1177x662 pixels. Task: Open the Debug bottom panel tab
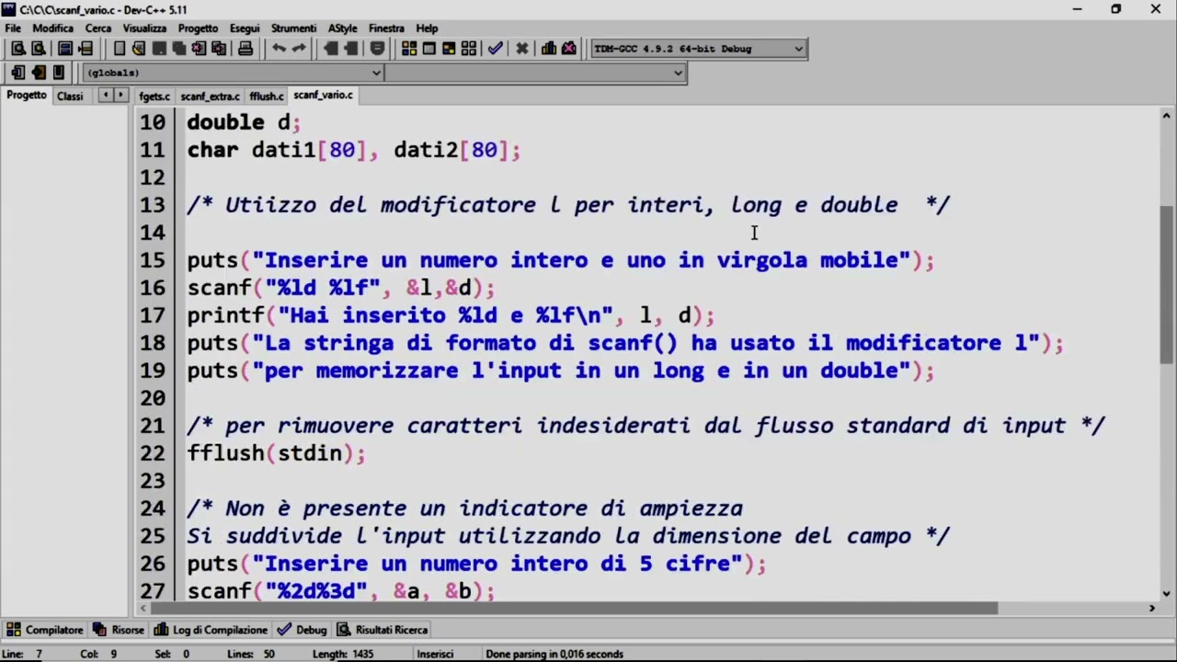point(302,630)
